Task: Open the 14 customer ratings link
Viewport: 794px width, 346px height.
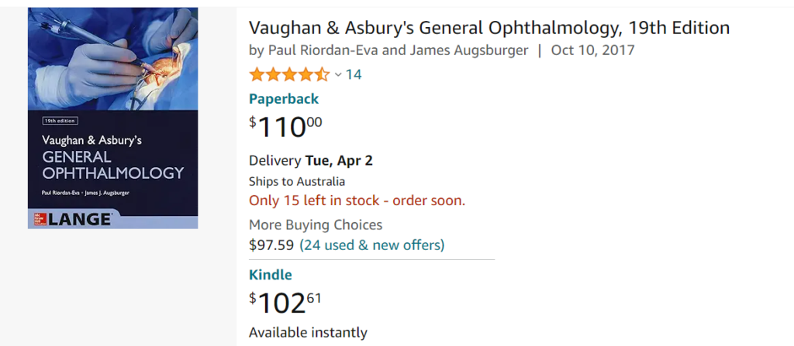Action: 354,74
